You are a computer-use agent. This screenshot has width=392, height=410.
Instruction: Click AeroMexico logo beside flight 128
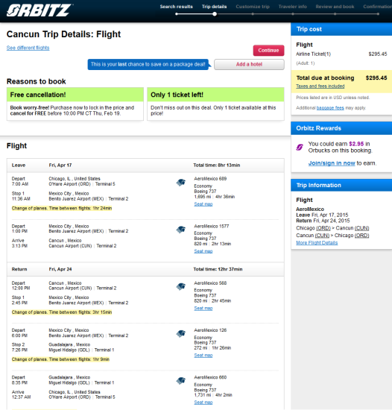pos(180,334)
